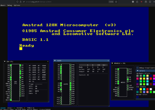Click the site lock icon in address bar

[x=20, y=2]
